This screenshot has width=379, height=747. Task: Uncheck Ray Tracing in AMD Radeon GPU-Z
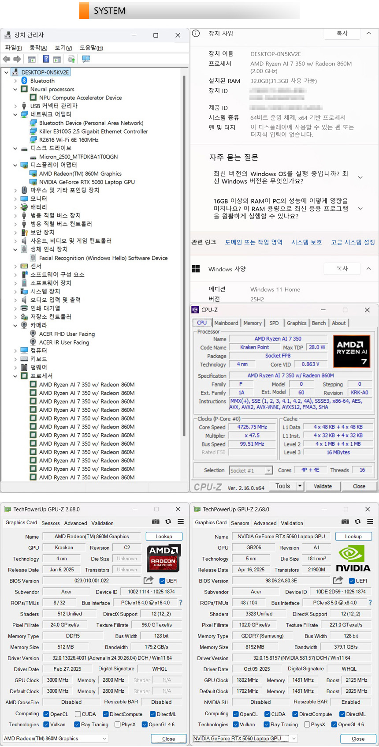(x=77, y=724)
